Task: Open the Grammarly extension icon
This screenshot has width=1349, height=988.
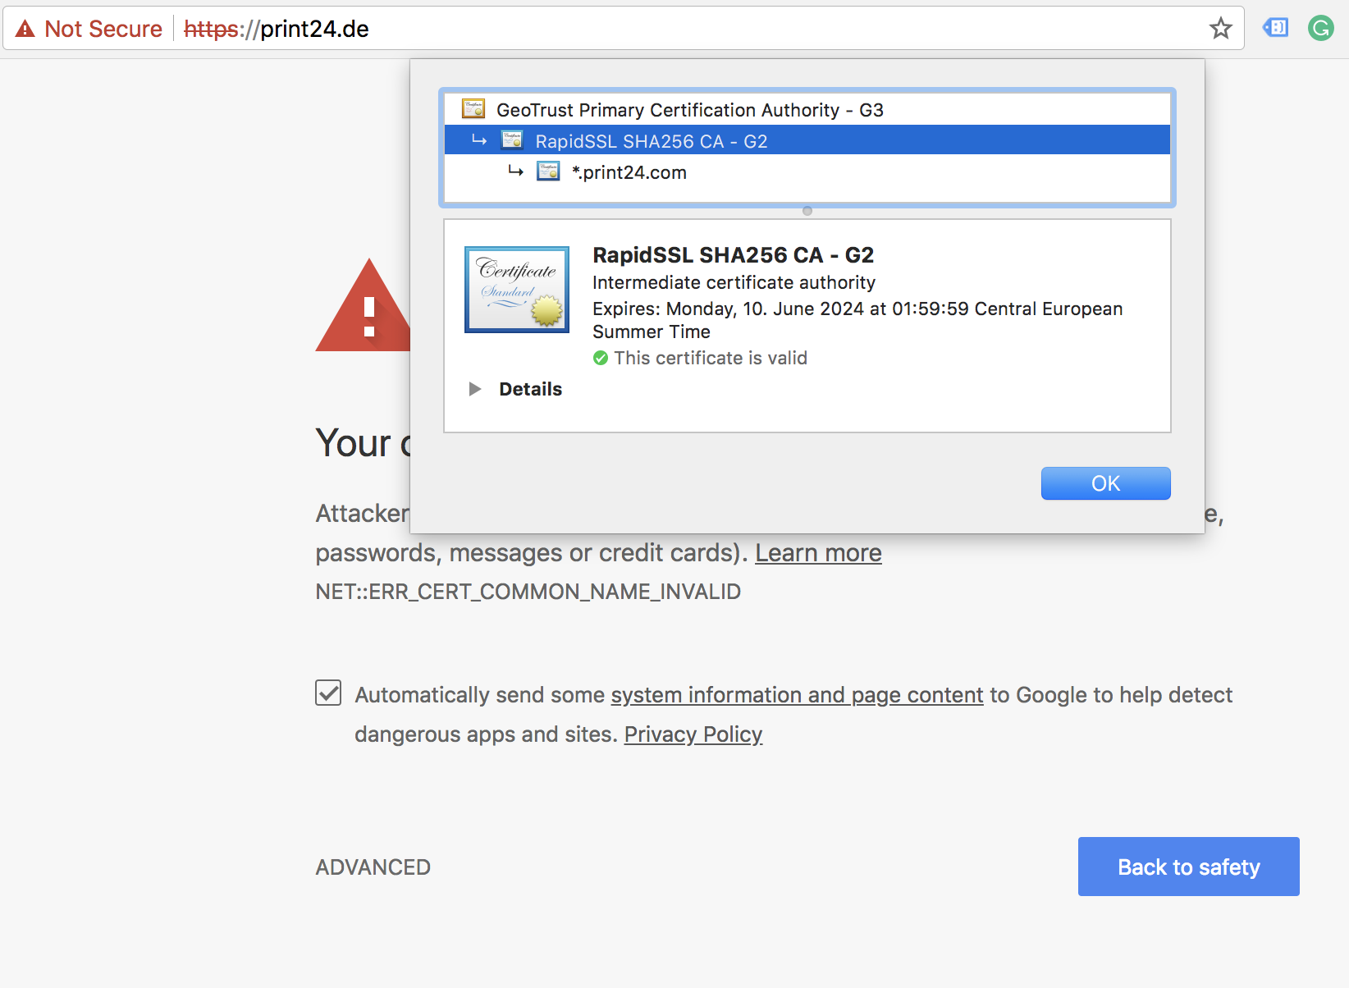Action: pos(1320,29)
